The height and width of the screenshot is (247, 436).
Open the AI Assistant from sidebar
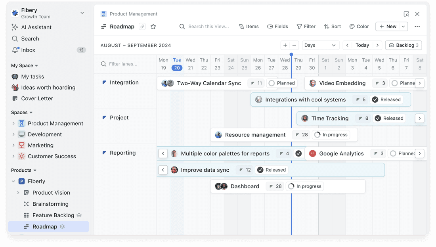pos(36,27)
